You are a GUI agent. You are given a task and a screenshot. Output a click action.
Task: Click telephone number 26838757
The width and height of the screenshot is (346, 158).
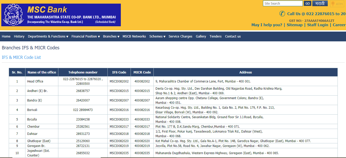tap(83, 91)
